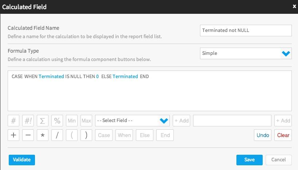Add the divide slash operator
Viewport: 298px width, 170px height.
tap(57, 135)
